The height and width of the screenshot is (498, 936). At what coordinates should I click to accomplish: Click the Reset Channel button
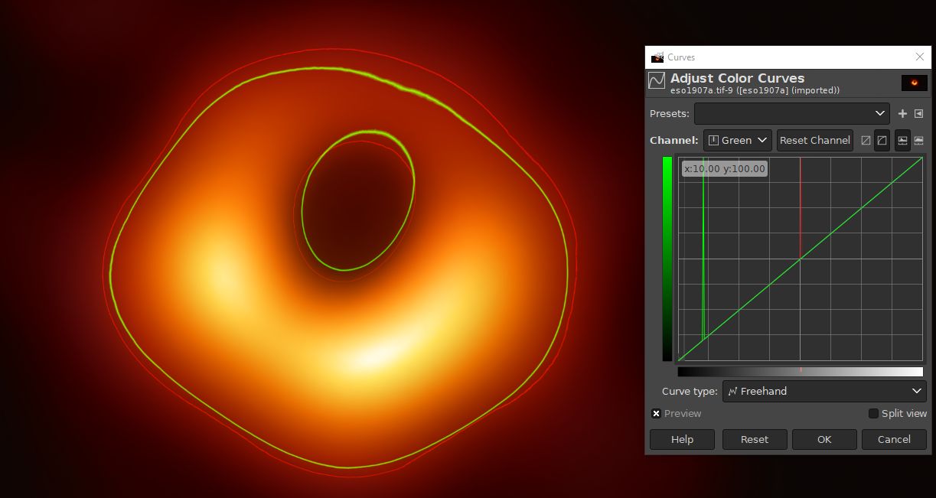[x=815, y=140]
